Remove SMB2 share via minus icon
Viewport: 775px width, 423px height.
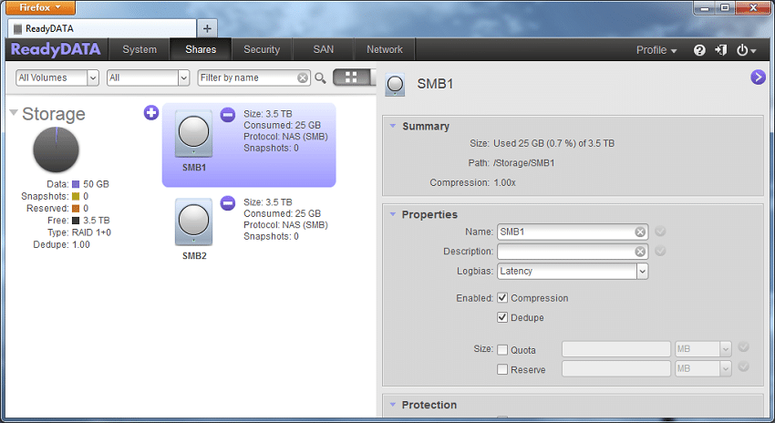228,202
